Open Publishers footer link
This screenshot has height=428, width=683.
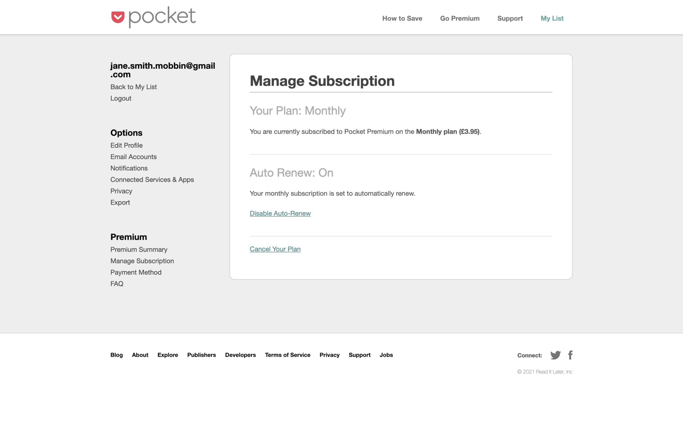(x=201, y=355)
